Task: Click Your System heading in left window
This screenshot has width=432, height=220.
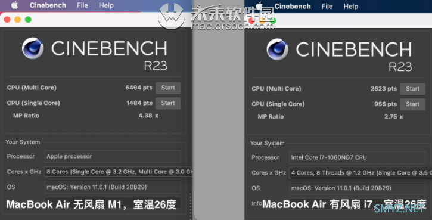Action: (x=23, y=142)
